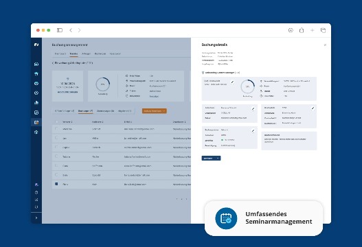Click the capacity circle in the details panel
The width and height of the screenshot is (362, 247).
click(247, 86)
